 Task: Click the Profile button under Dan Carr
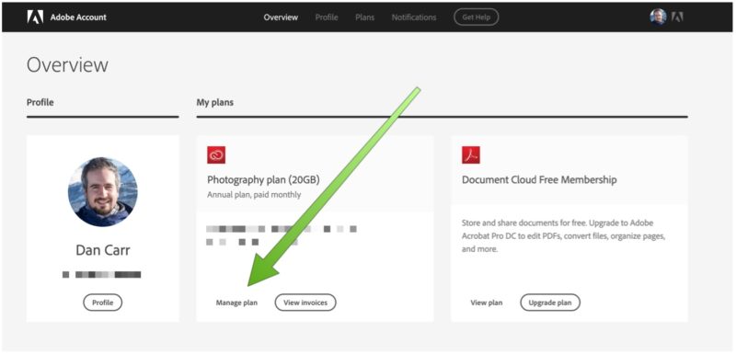coord(103,303)
